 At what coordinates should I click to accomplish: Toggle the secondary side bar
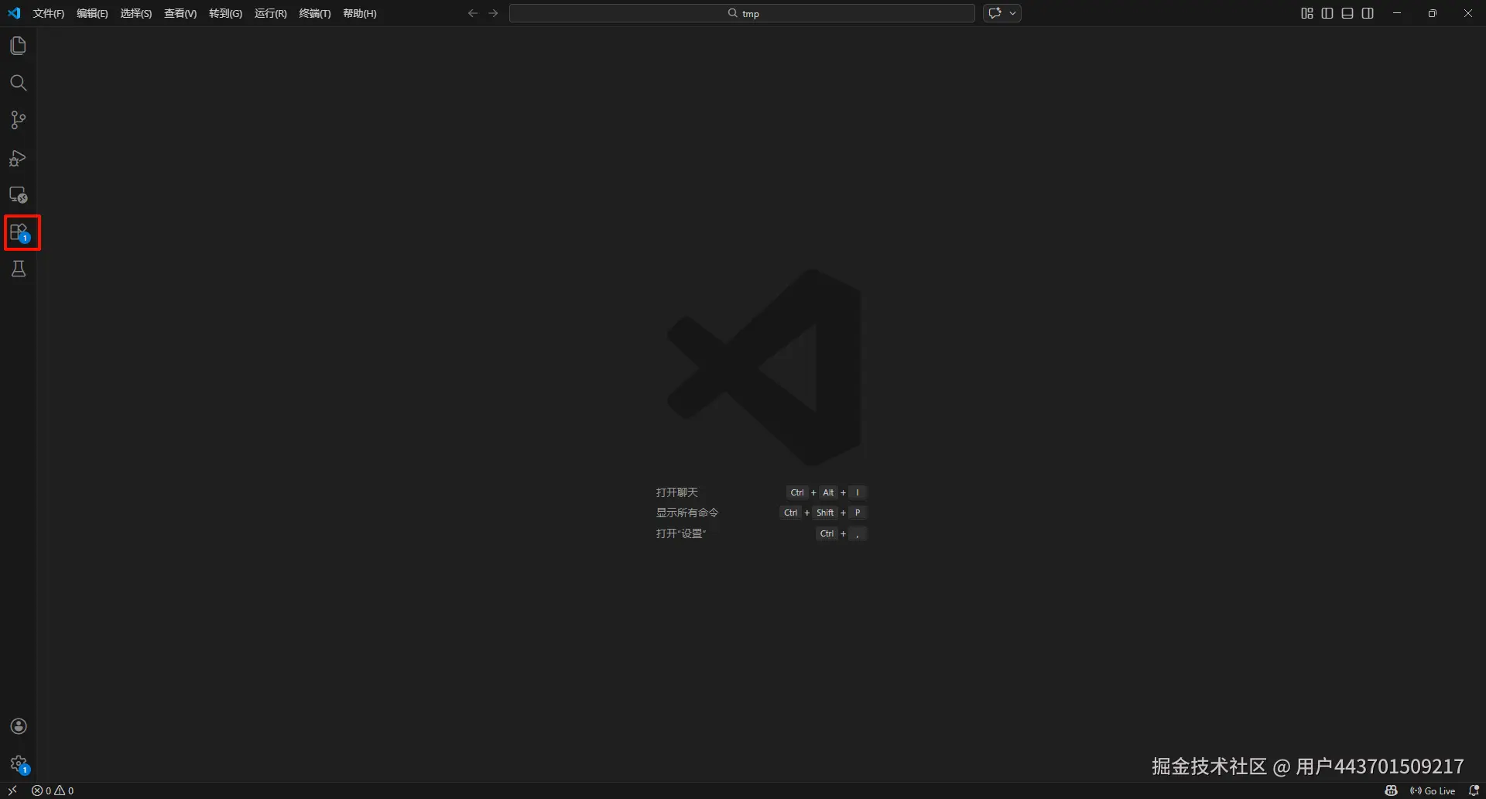coord(1368,13)
